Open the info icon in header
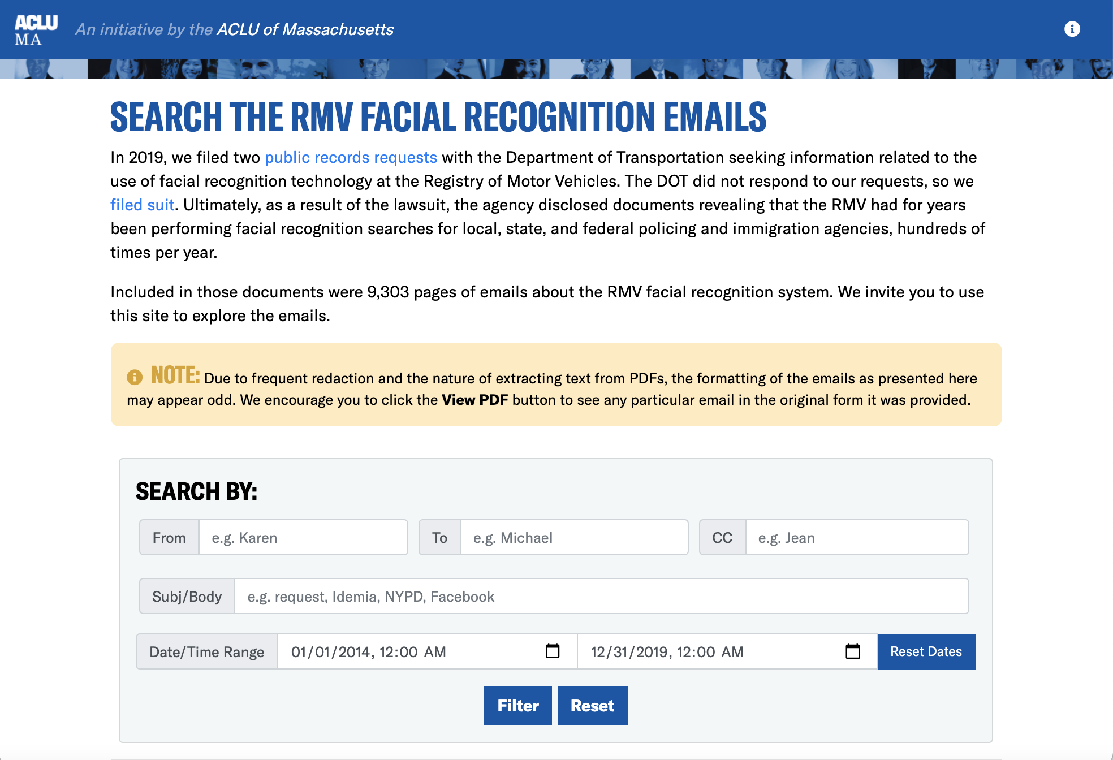The image size is (1113, 760). pos(1072,29)
